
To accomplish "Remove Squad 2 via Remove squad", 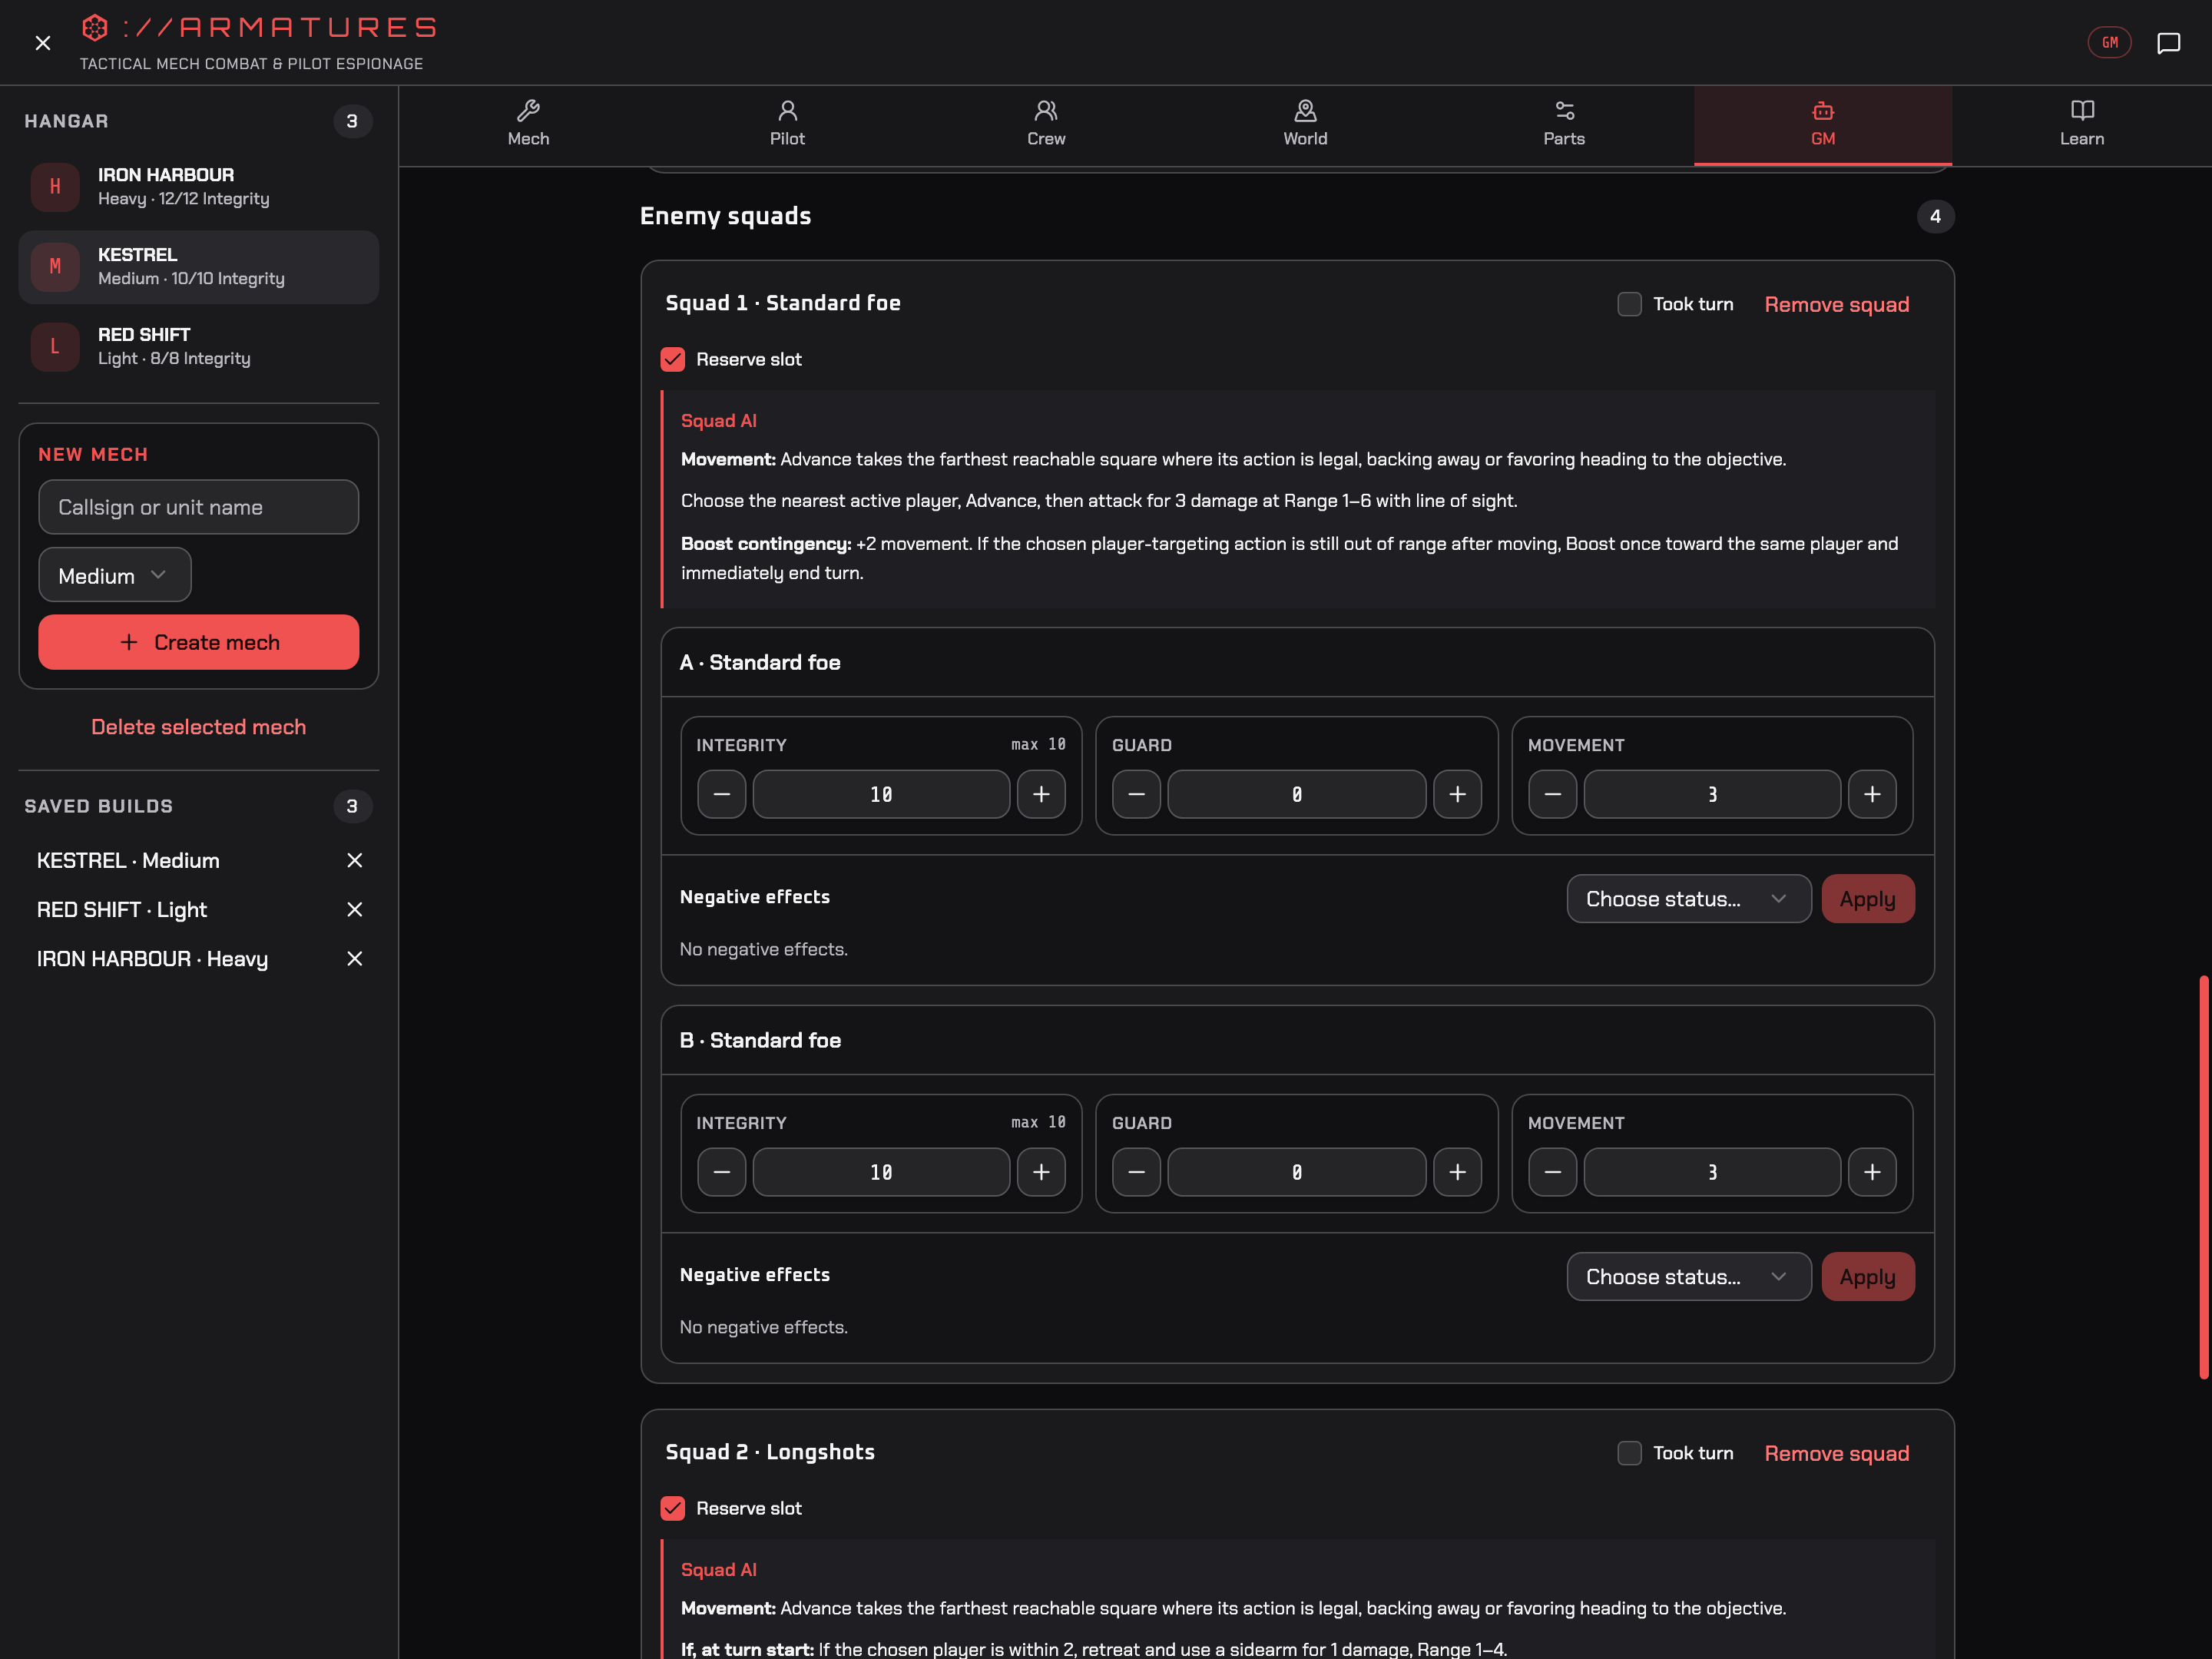I will (x=1836, y=1453).
